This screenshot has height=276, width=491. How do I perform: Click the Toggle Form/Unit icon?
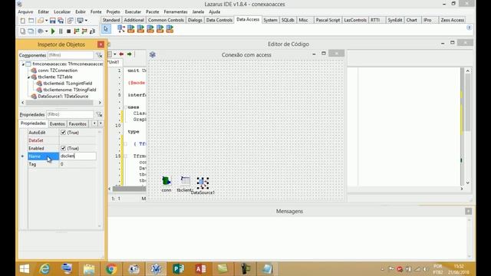(71, 21)
